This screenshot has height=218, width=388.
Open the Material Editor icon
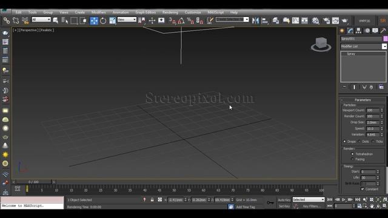pyautogui.click(x=315, y=21)
